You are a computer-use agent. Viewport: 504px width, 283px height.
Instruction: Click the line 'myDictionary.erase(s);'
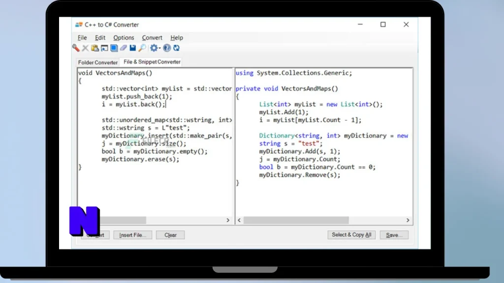[x=140, y=159]
